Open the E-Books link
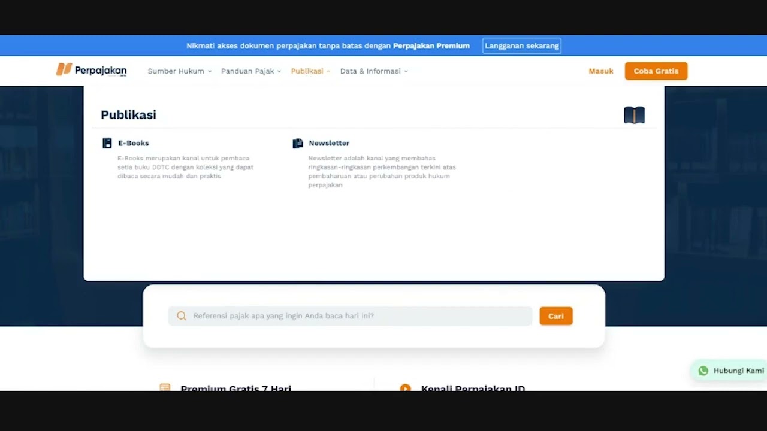Viewport: 767px width, 431px height. pos(133,143)
